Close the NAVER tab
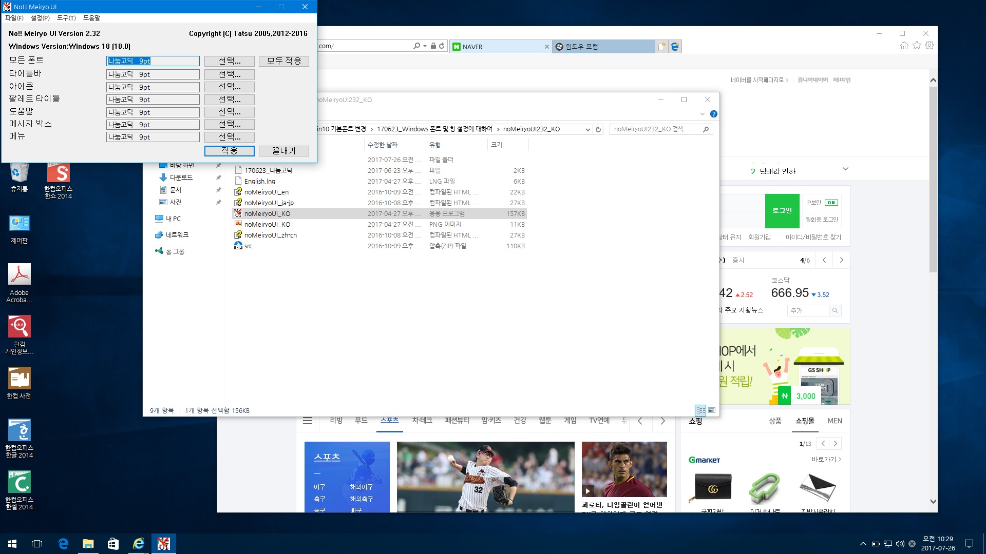The height and width of the screenshot is (554, 986). [546, 47]
